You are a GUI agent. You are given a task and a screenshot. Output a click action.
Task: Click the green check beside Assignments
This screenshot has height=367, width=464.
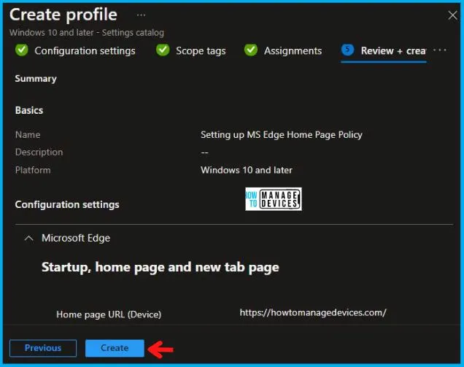point(251,50)
